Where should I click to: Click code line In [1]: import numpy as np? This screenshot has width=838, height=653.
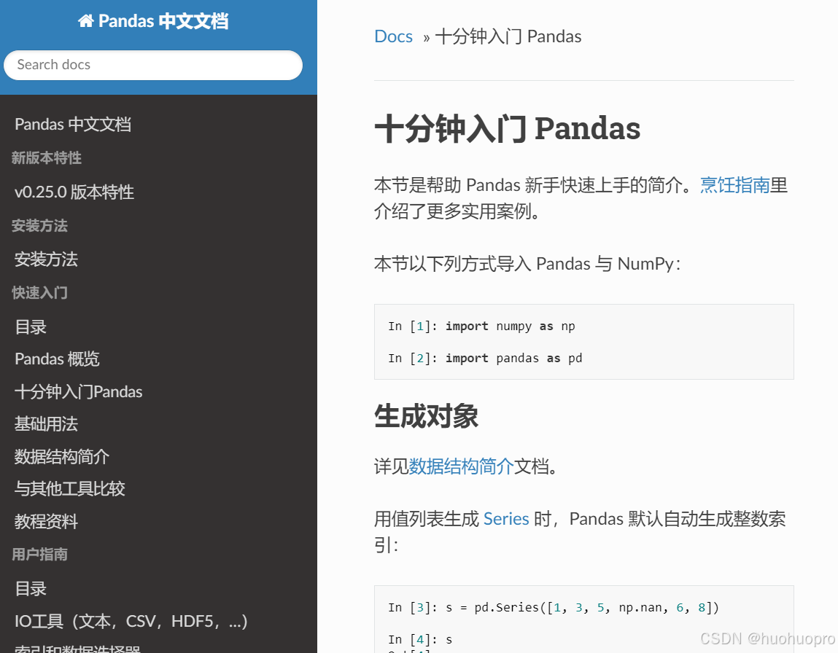pyautogui.click(x=481, y=326)
